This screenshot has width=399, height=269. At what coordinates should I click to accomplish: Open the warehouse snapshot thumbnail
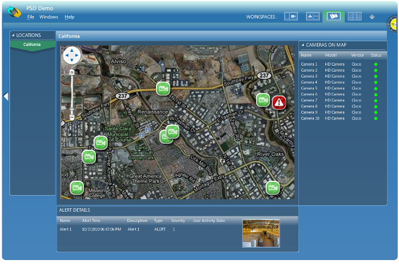coord(261,233)
